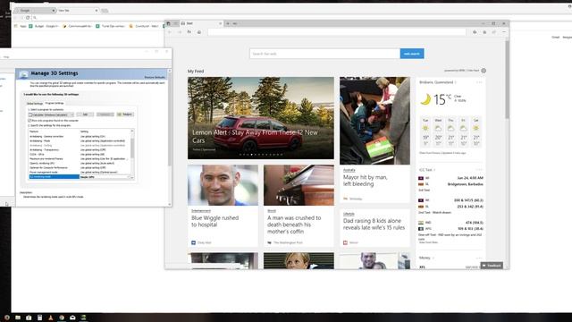Click NVIDIA panel outer scrollbar down arrow
Viewport: 572px width, 322px height.
[x=170, y=204]
